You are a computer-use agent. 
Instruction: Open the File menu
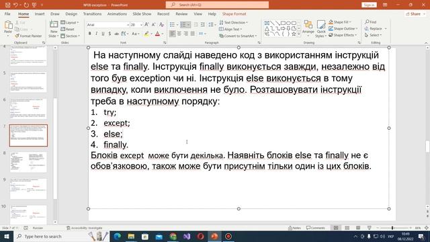7,13
